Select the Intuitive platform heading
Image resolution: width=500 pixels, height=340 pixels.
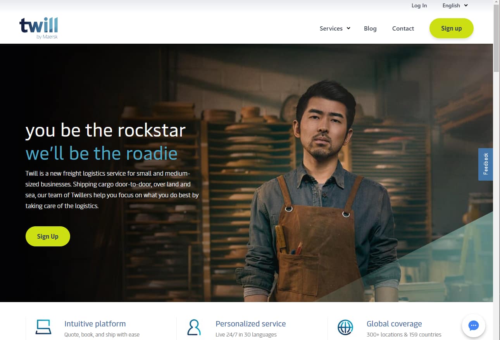[x=95, y=324]
